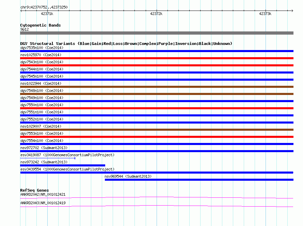Click the 42372k ruler tick label
The width and height of the screenshot is (303, 226).
(x=156, y=14)
